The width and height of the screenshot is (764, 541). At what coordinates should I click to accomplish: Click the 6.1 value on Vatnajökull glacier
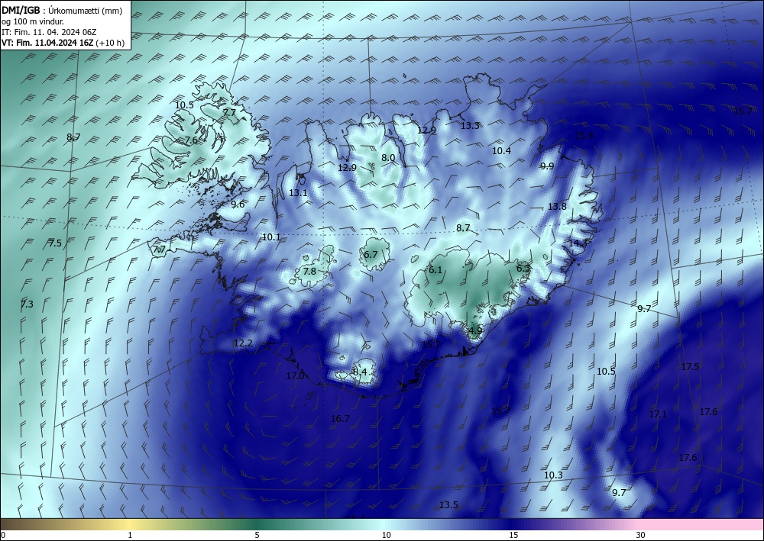pos(435,270)
